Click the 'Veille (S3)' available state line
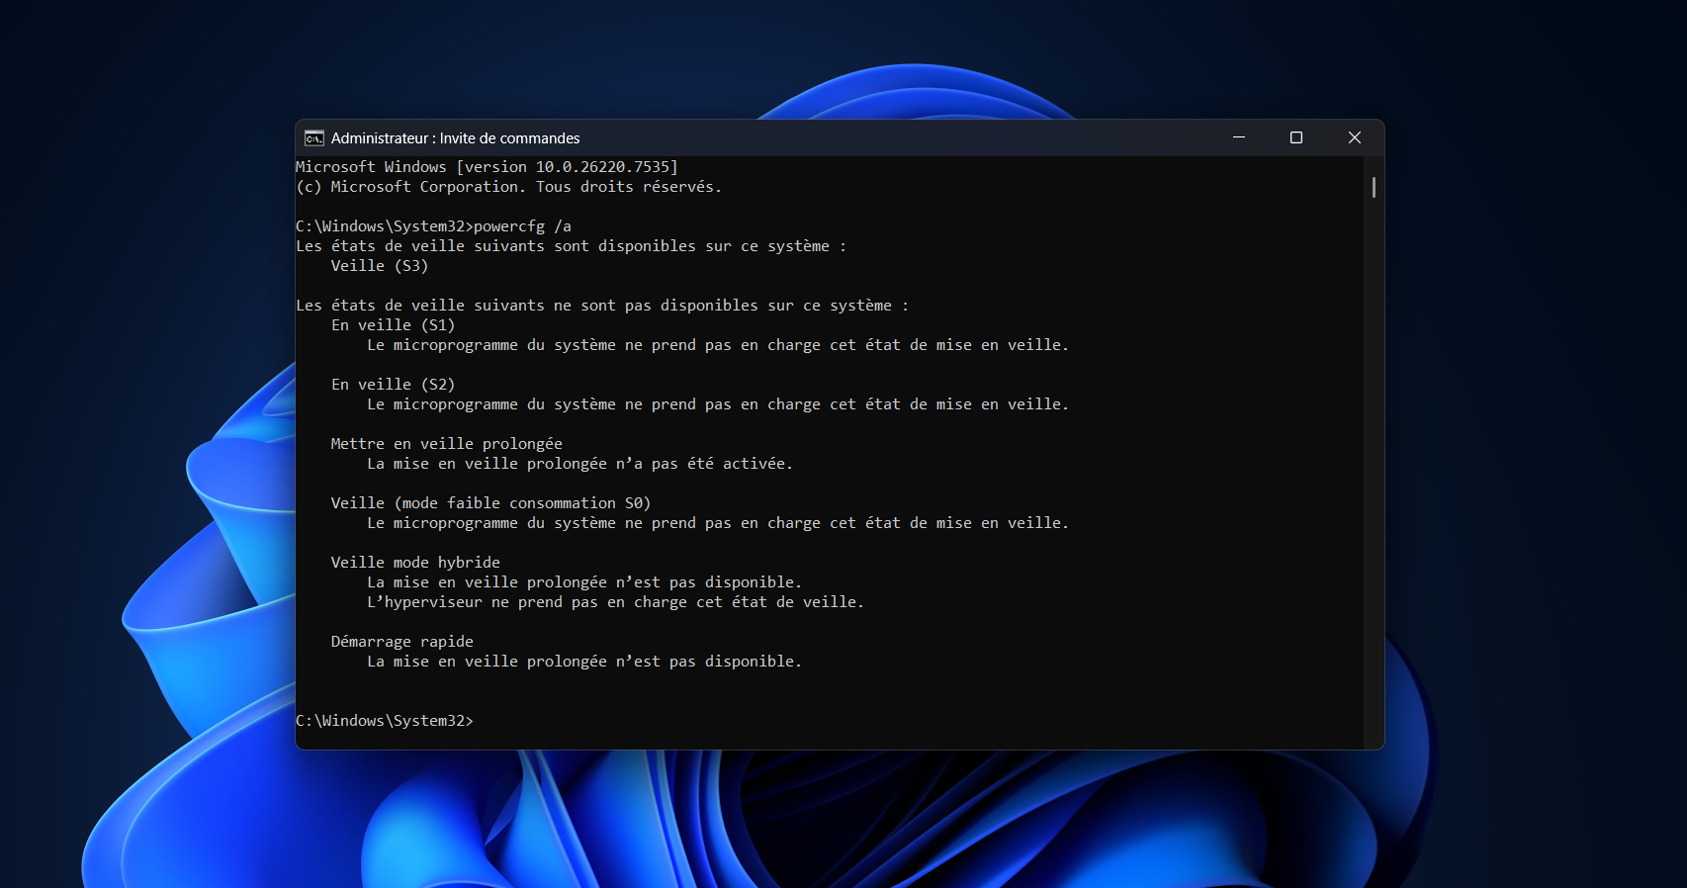The width and height of the screenshot is (1687, 888). pyautogui.click(x=380, y=266)
